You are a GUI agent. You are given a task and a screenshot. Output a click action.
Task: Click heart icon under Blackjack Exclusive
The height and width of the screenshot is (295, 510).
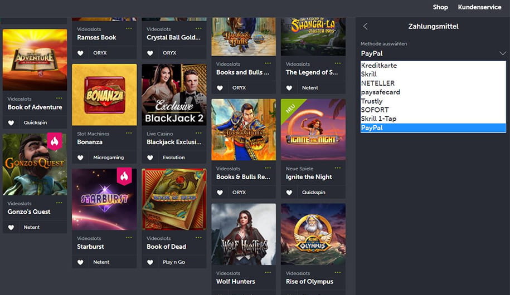150,158
